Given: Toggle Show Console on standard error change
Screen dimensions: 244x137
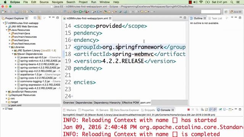Looking at the screenshot, I should [x=215, y=110].
